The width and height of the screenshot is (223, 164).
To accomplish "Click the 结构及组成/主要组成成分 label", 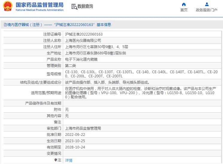I will pyautogui.click(x=40, y=82).
